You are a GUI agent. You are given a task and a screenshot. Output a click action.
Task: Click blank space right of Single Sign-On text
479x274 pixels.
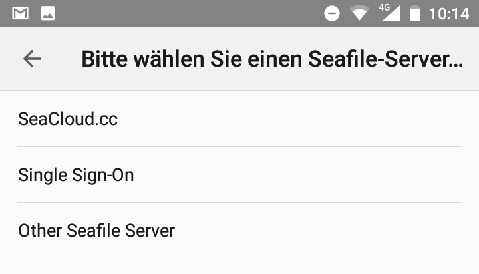pyautogui.click(x=299, y=175)
